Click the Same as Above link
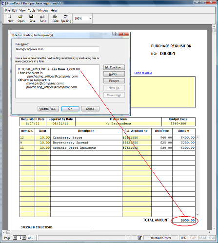 [x=143, y=73]
